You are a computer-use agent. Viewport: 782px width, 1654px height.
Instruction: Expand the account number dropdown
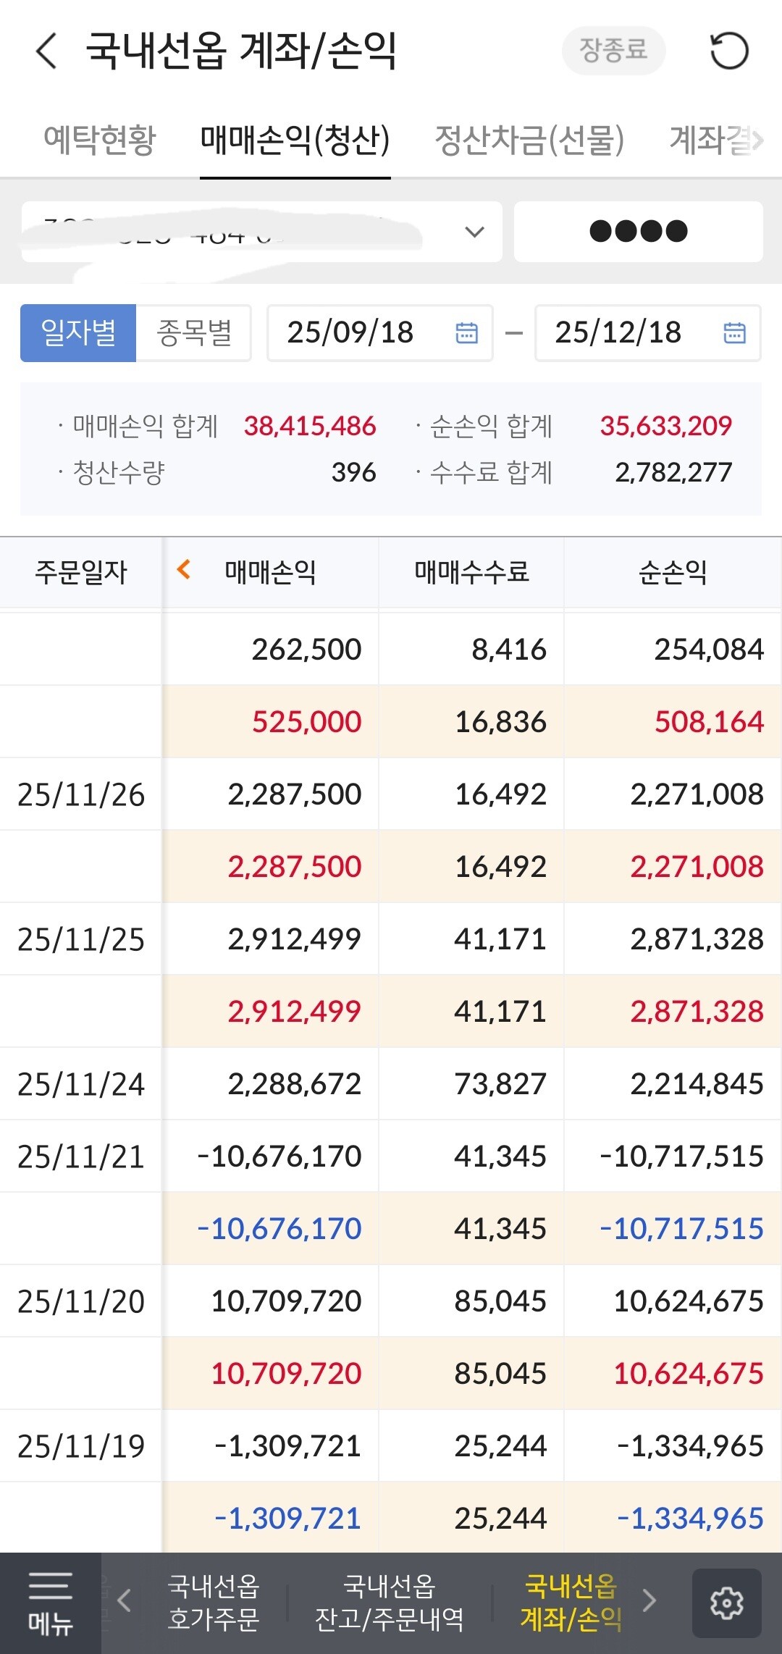pyautogui.click(x=474, y=232)
